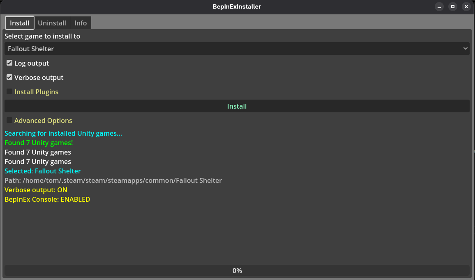Click the Fallout Shelter install path text
Image resolution: width=475 pixels, height=280 pixels.
tap(113, 180)
